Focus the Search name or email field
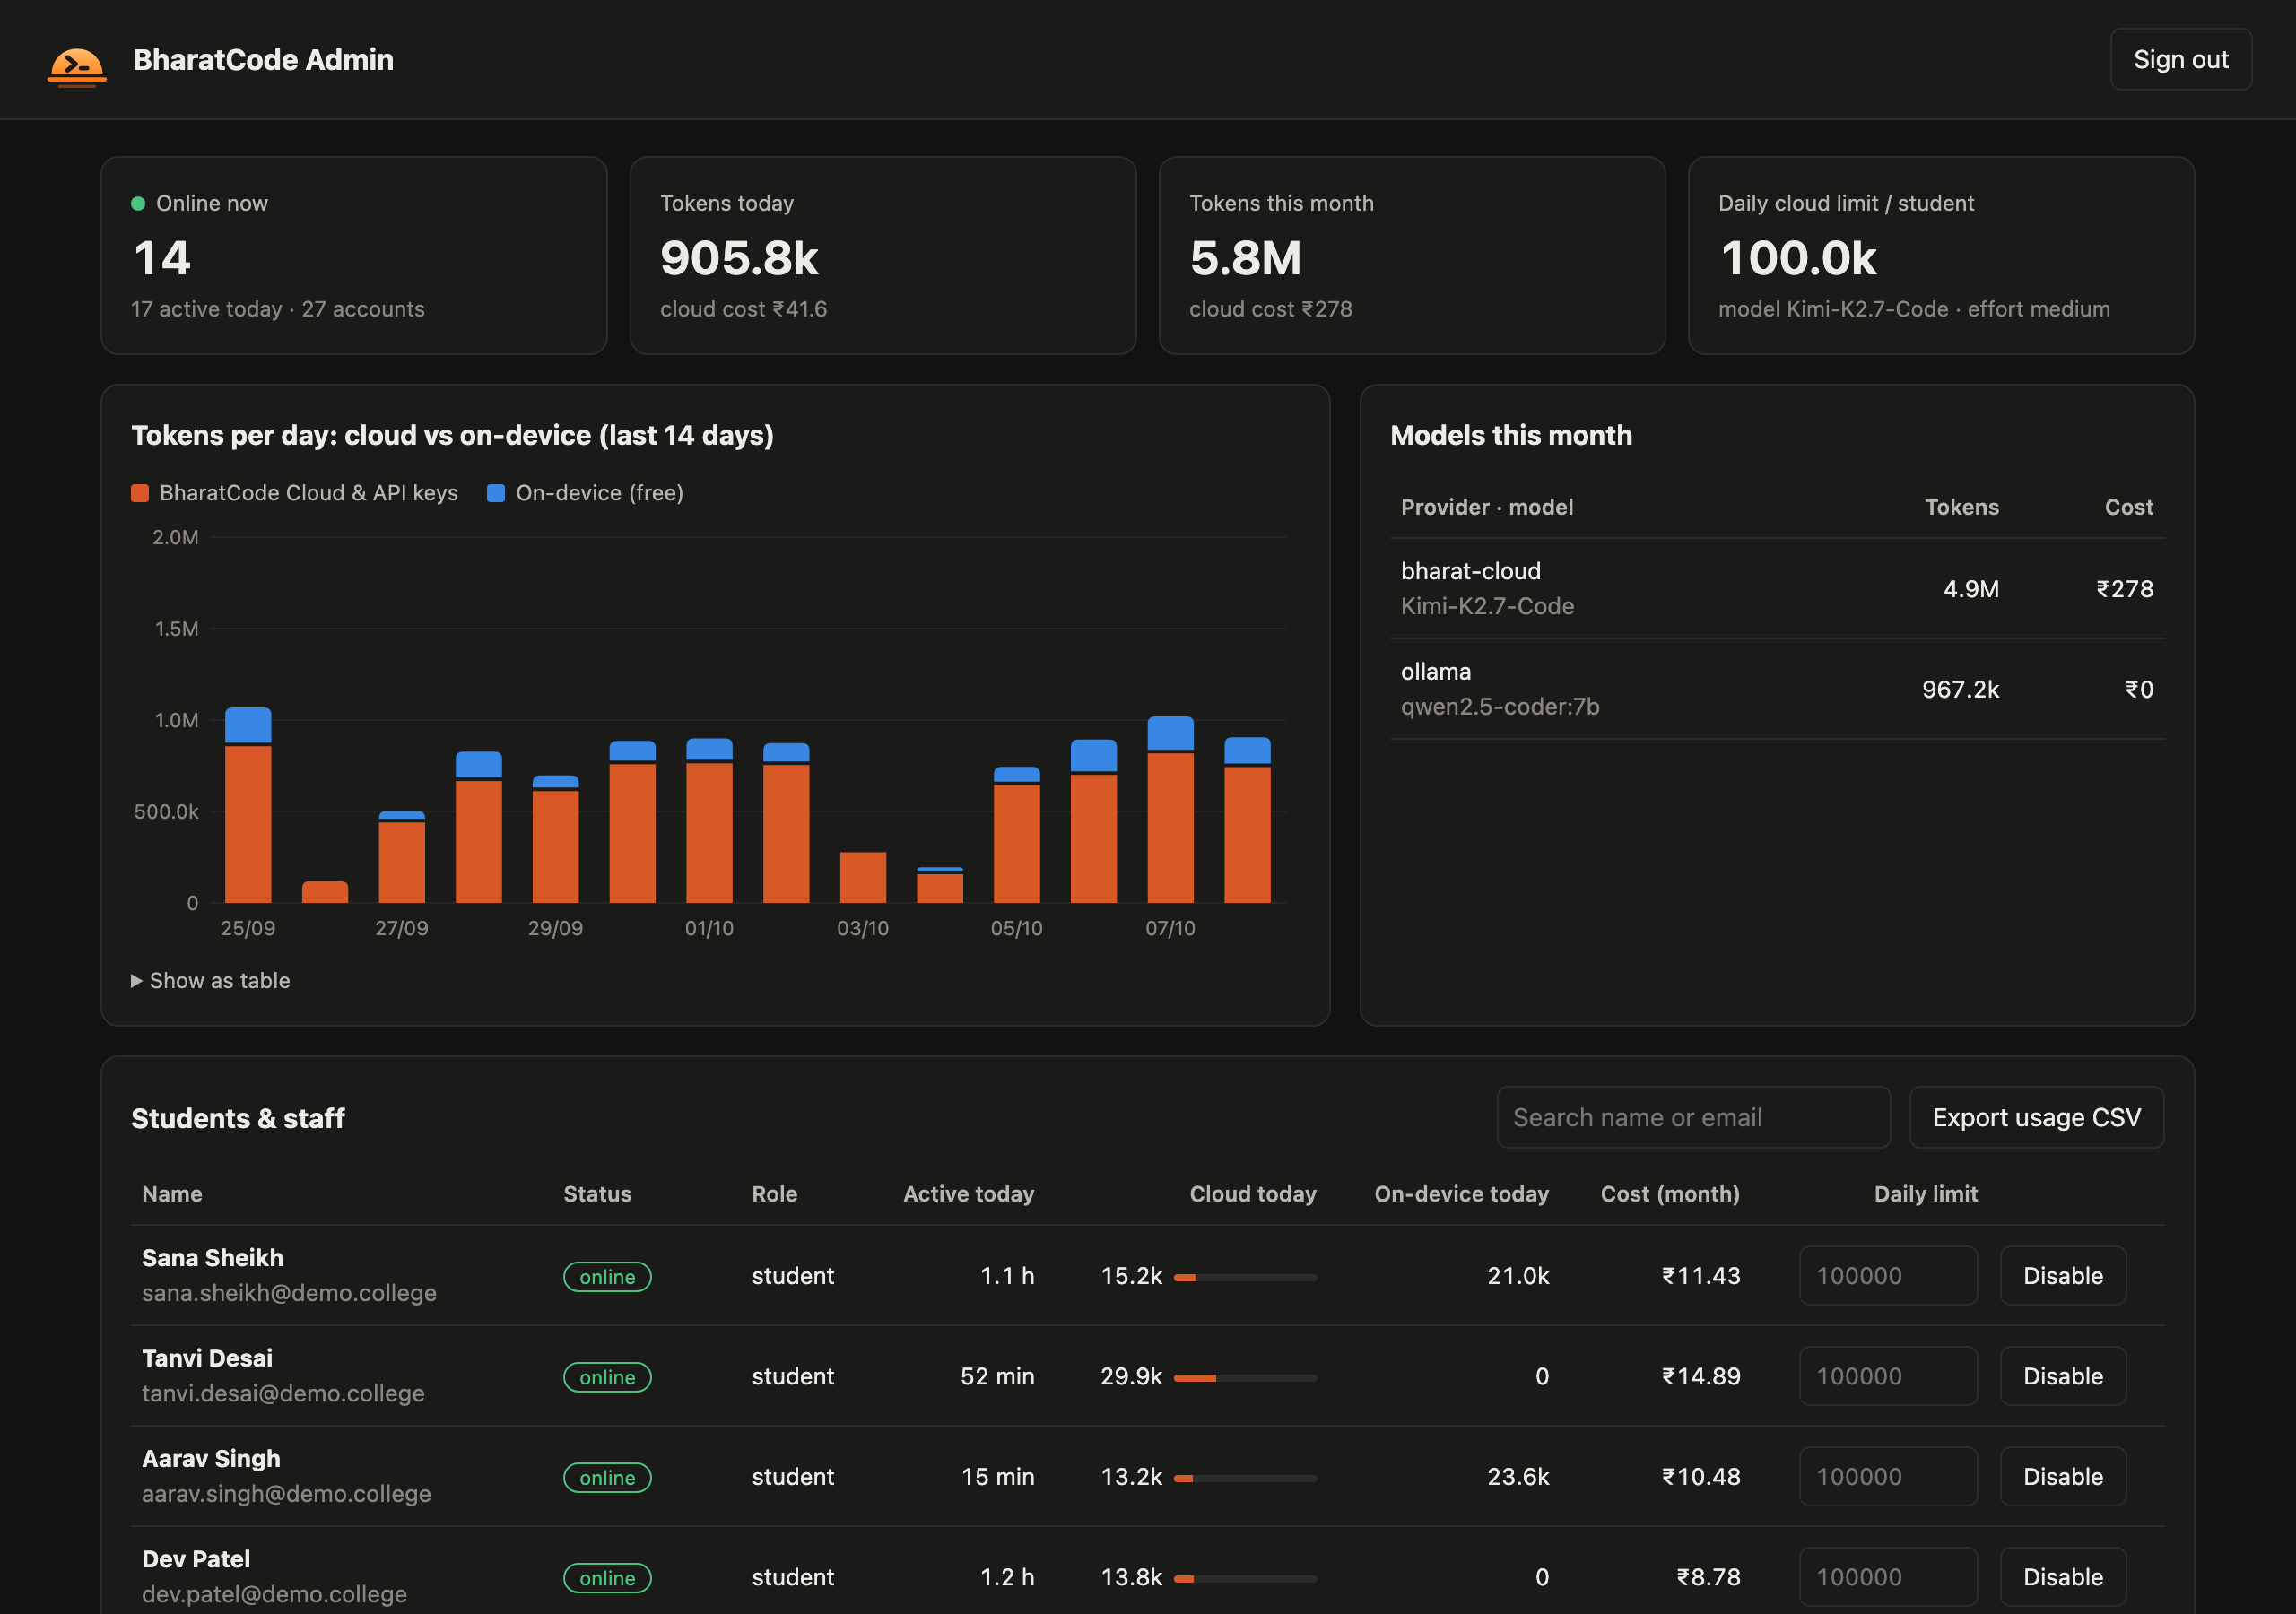The height and width of the screenshot is (1614, 2296). 1693,1117
